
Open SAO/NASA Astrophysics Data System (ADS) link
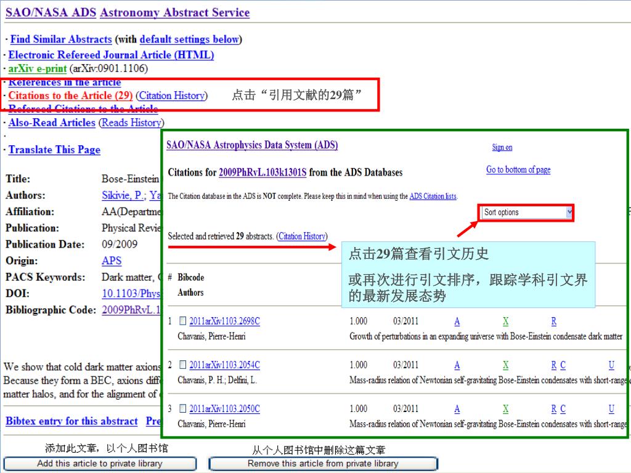coord(252,145)
